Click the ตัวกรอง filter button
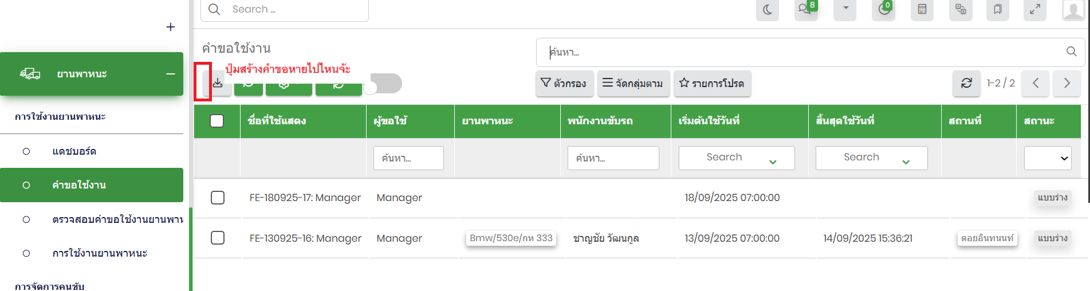The width and height of the screenshot is (1090, 291). (564, 84)
